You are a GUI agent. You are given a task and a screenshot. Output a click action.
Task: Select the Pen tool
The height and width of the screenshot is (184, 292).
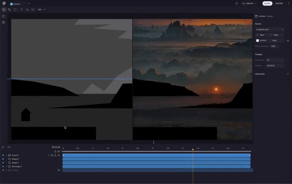pos(9,10)
